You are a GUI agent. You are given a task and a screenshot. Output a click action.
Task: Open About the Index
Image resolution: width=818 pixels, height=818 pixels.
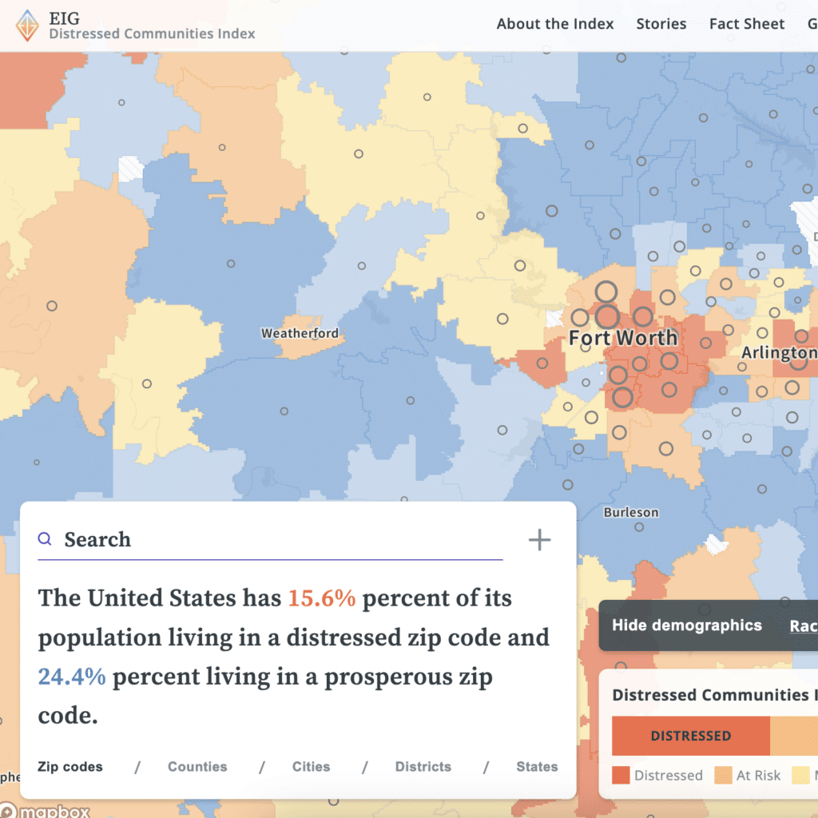pos(554,24)
